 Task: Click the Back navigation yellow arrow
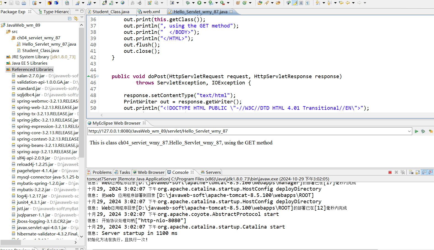(348, 3)
